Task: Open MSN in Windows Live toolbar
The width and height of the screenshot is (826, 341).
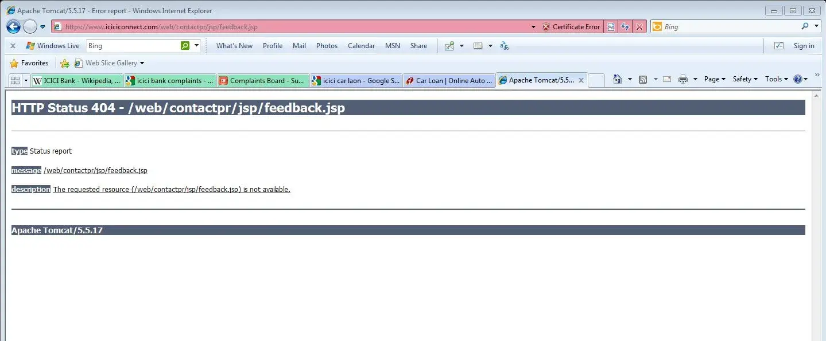Action: point(393,46)
